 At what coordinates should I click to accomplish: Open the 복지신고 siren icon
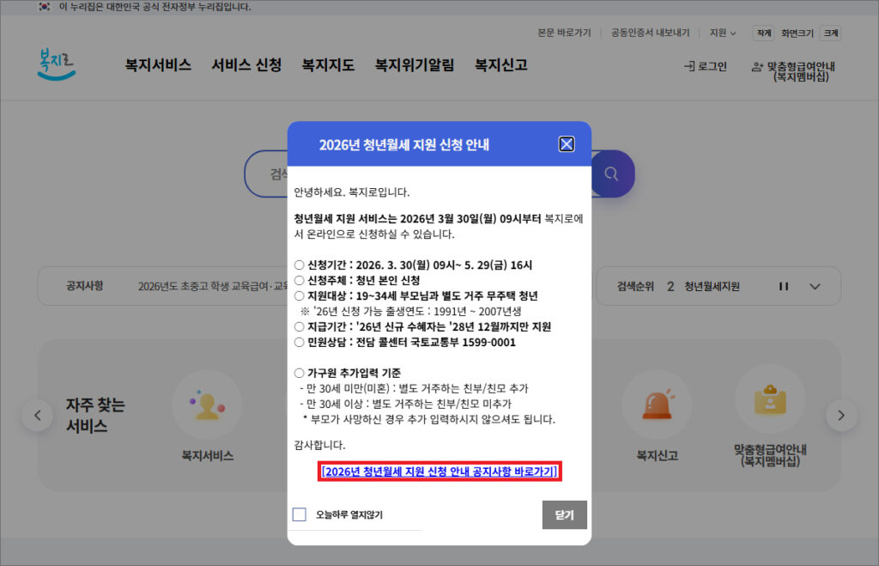tap(655, 405)
